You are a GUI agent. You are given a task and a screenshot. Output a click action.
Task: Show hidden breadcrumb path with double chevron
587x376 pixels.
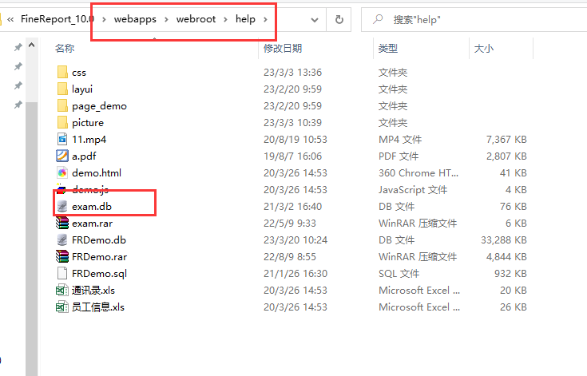10,19
